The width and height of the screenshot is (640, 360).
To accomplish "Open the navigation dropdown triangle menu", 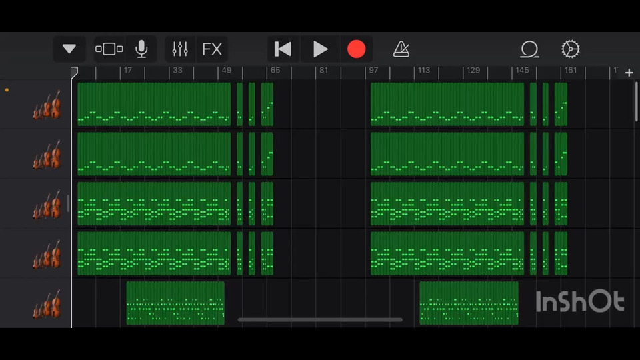I will coord(69,49).
